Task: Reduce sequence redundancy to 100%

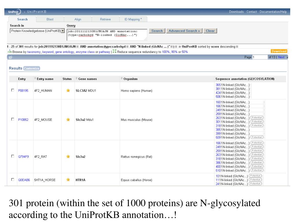Action: tap(166, 52)
